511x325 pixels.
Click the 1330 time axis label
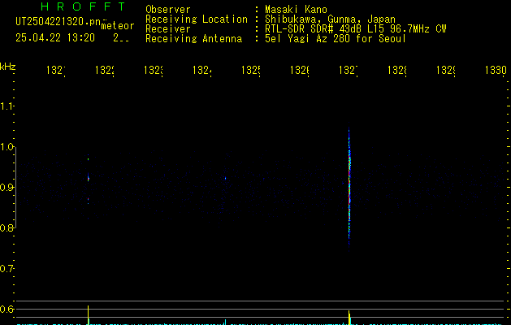point(496,70)
